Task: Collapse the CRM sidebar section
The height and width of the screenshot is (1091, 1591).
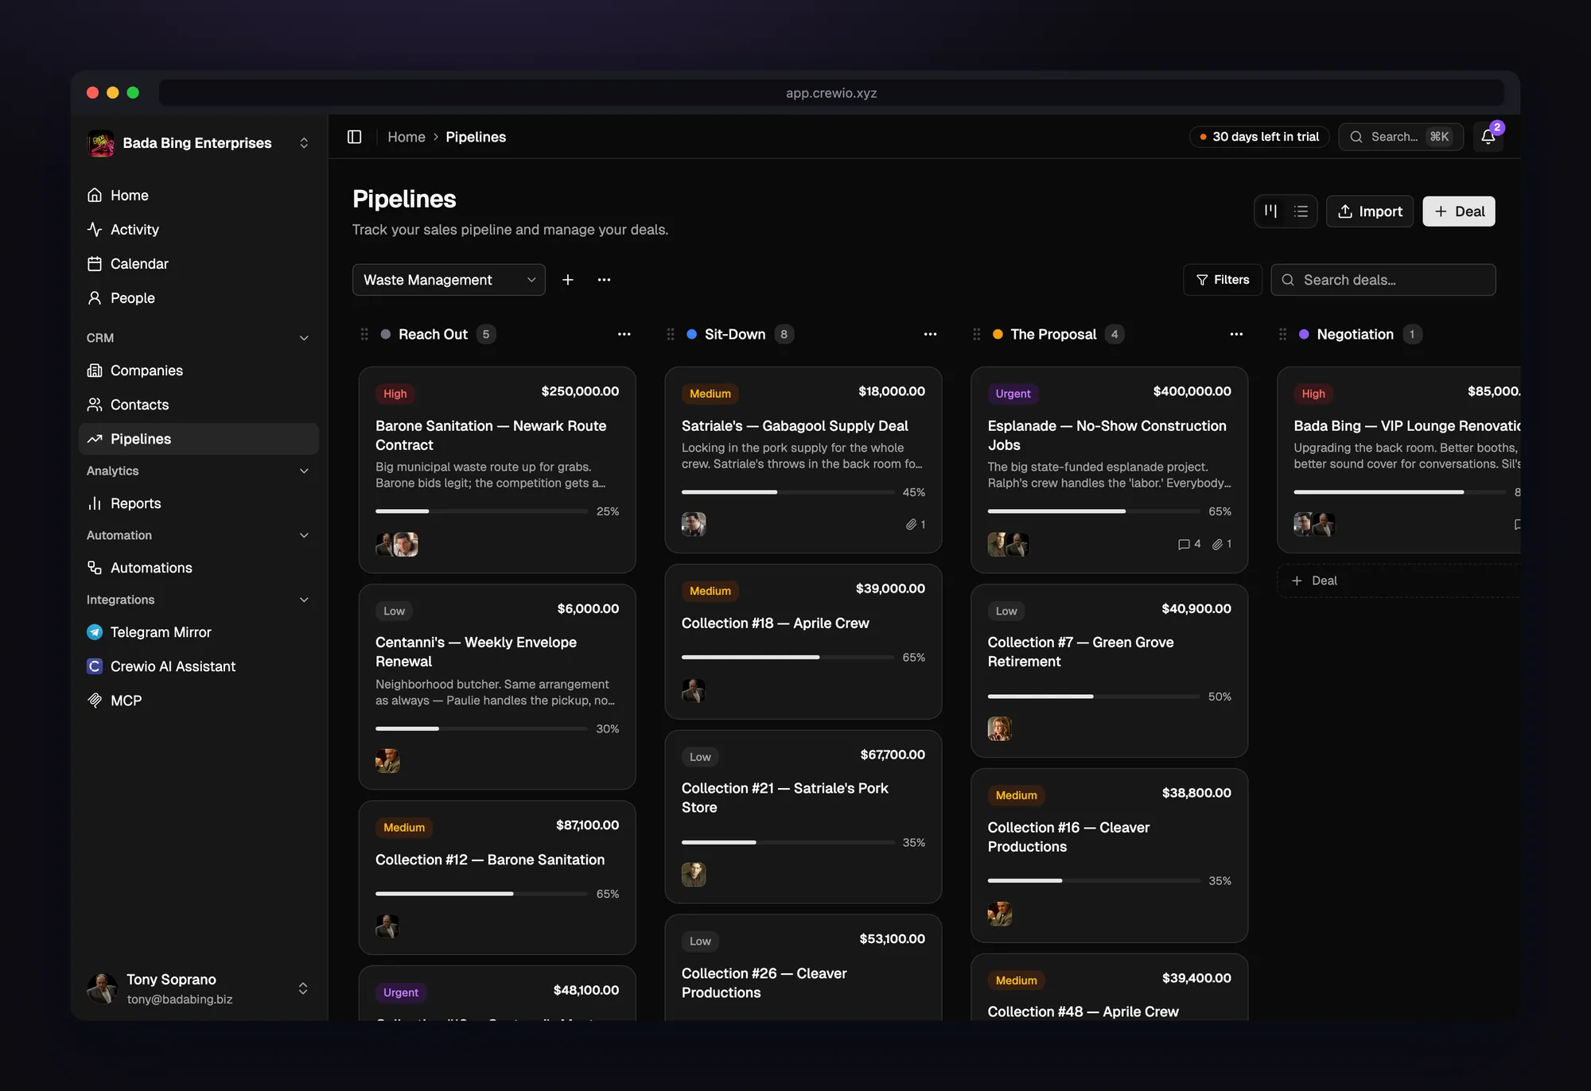Action: pos(304,338)
